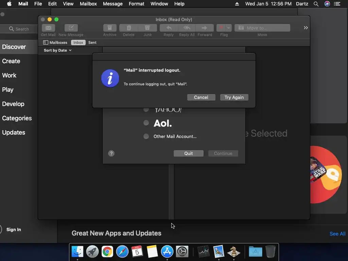Image resolution: width=348 pixels, height=261 pixels.
Task: Open Chess from the Dock
Action: click(x=233, y=252)
